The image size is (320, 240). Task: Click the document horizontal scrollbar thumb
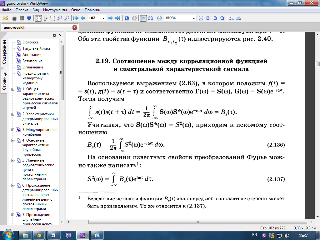[197, 222]
